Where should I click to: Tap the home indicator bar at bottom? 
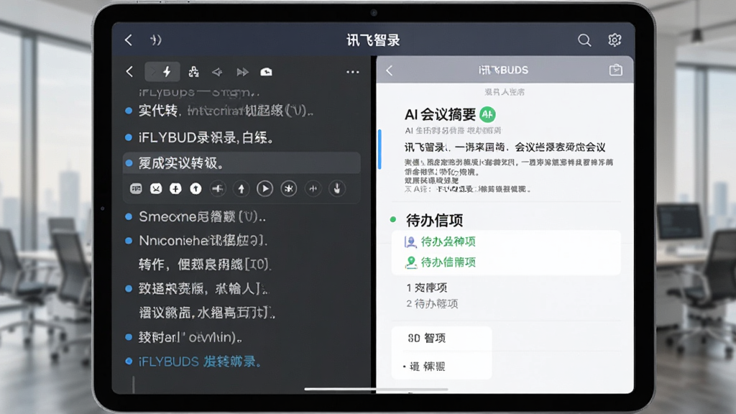coord(376,389)
